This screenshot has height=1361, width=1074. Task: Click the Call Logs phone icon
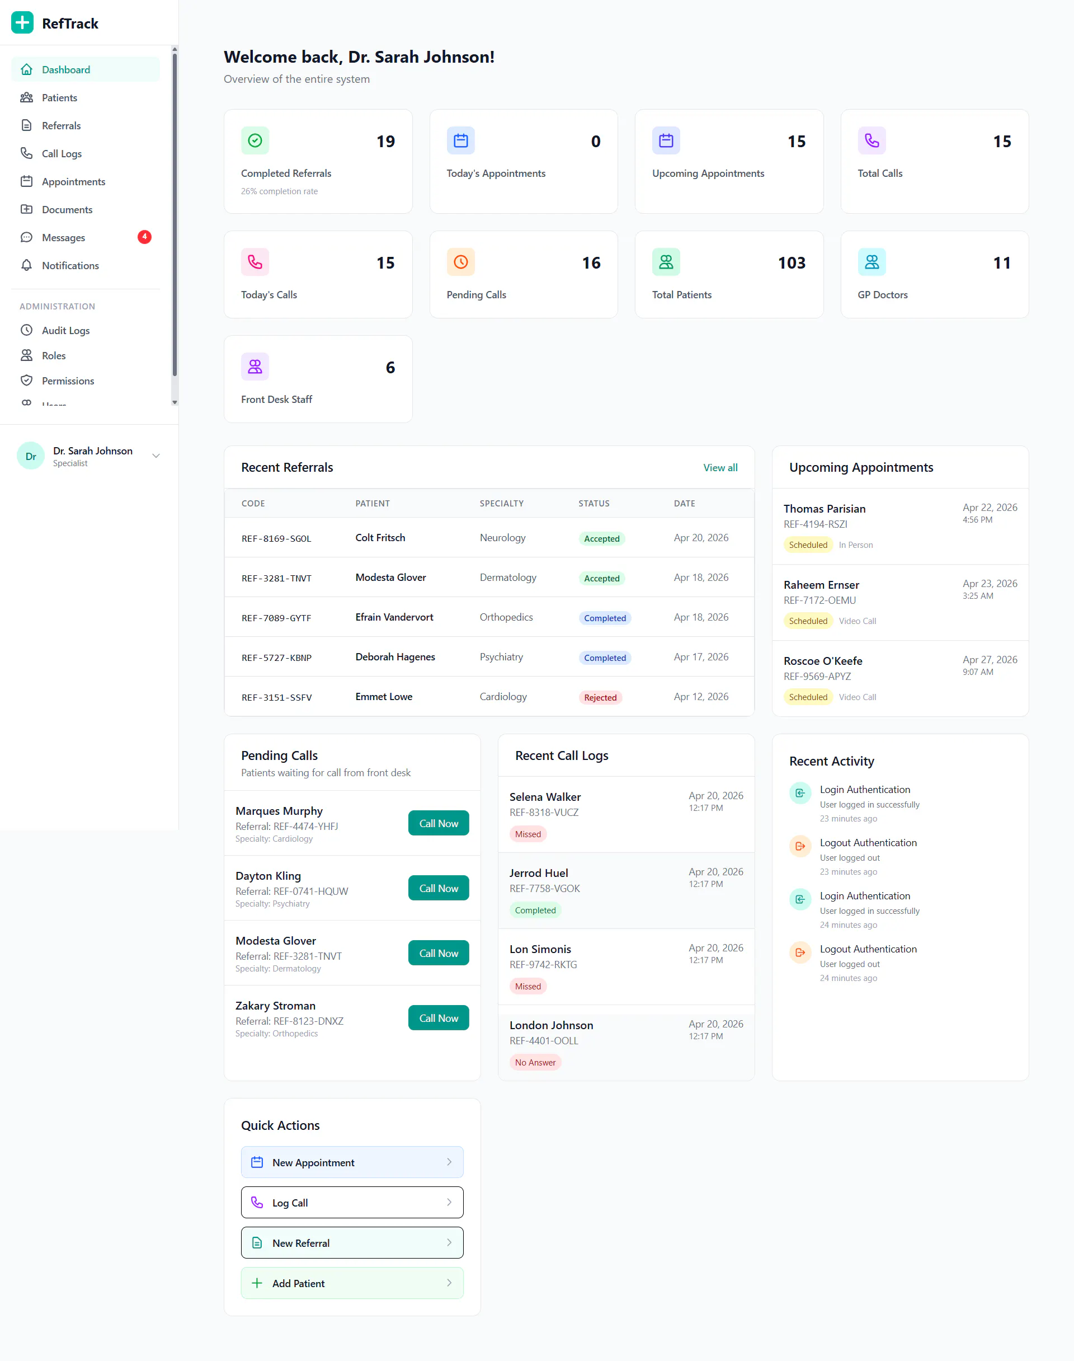(x=26, y=153)
